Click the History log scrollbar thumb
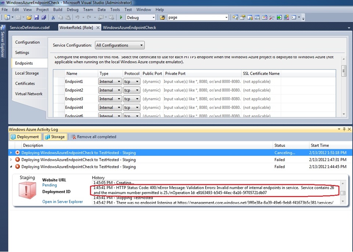The width and height of the screenshot is (353, 252). (343, 193)
